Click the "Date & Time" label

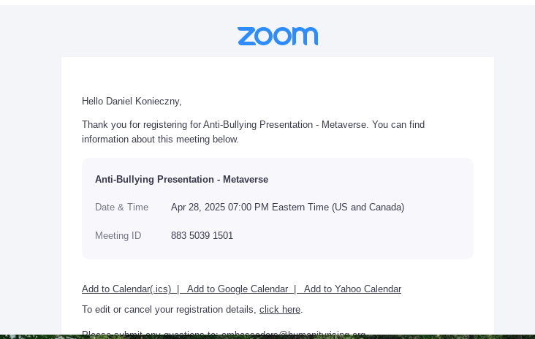coord(121,207)
